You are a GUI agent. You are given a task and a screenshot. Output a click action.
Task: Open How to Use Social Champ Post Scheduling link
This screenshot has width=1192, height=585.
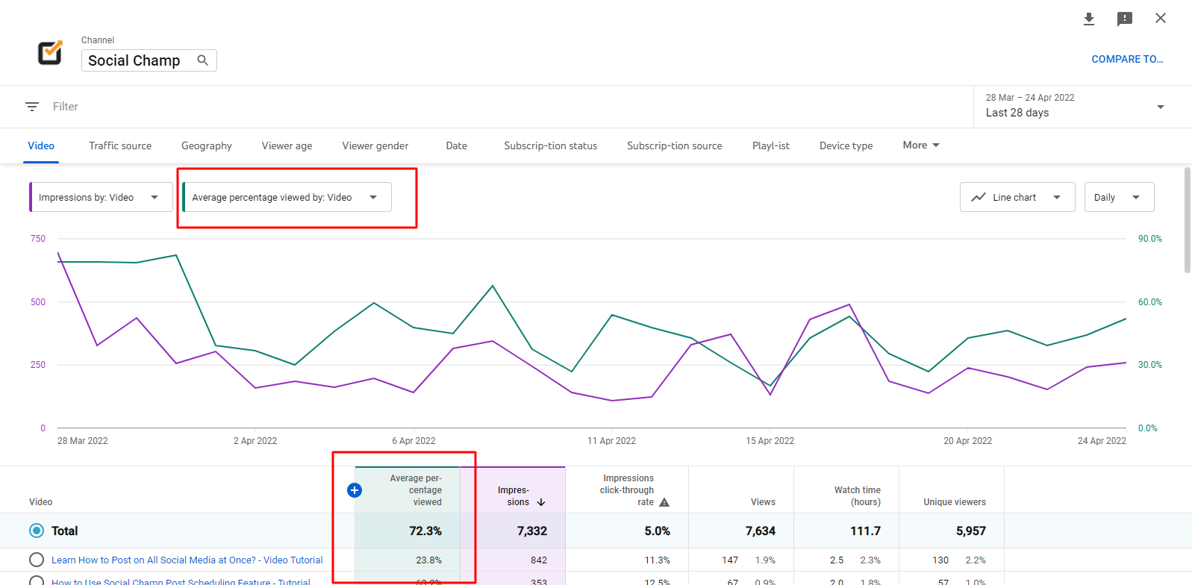pos(181,581)
